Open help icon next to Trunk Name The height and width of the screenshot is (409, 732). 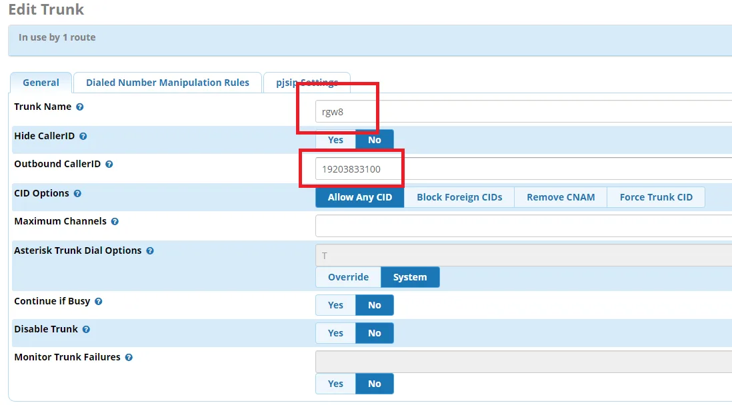tap(80, 107)
